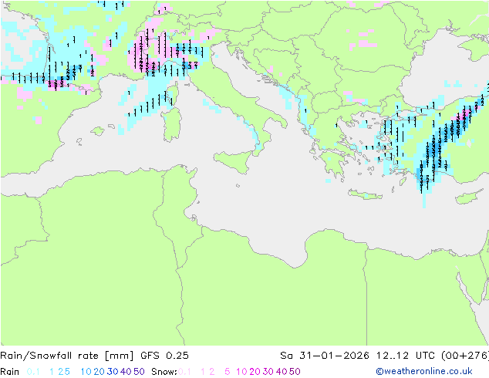Click the '12..12 UTC' time text
The image size is (489, 378).
coord(406,356)
